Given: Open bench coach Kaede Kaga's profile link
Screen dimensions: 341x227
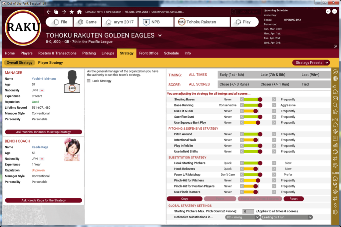Looking at the screenshot, I should pyautogui.click(x=40, y=147).
